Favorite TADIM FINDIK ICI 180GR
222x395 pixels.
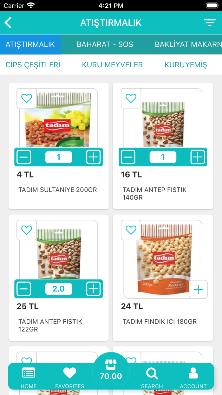131,230
